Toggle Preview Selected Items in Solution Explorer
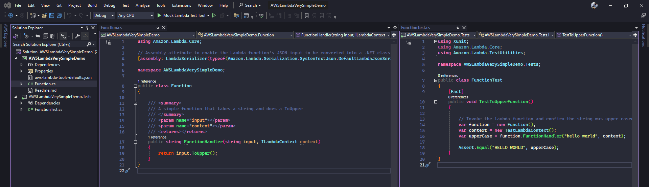The height and width of the screenshot is (187, 649). coord(85,36)
